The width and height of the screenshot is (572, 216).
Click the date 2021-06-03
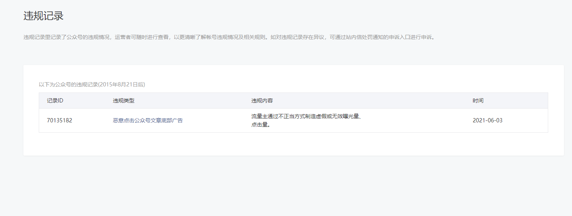point(488,120)
